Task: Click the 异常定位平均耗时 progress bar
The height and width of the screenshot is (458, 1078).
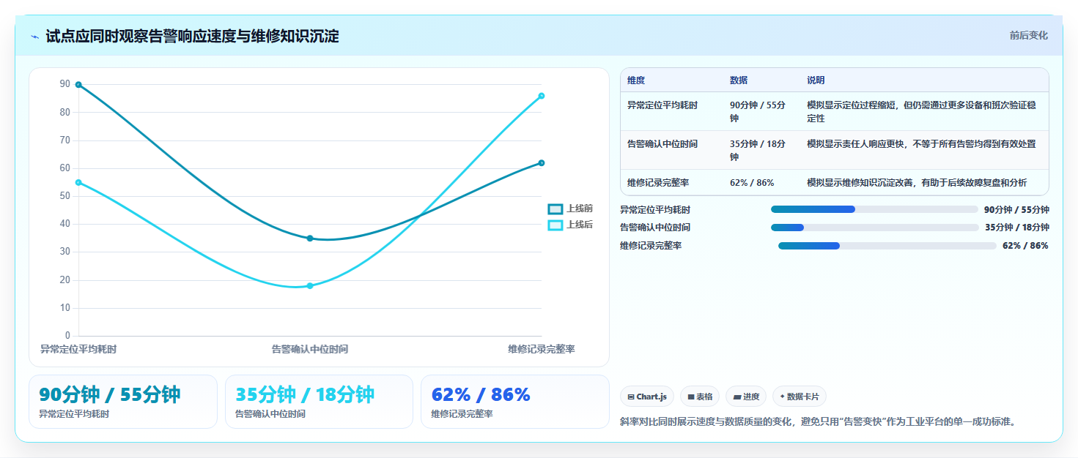Action: [x=874, y=209]
